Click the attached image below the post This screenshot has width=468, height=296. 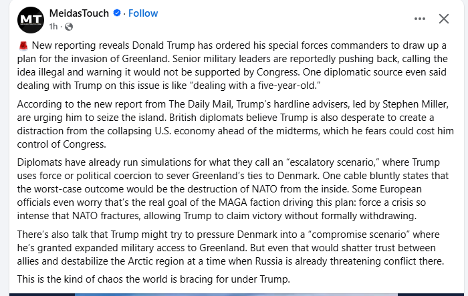(x=234, y=293)
